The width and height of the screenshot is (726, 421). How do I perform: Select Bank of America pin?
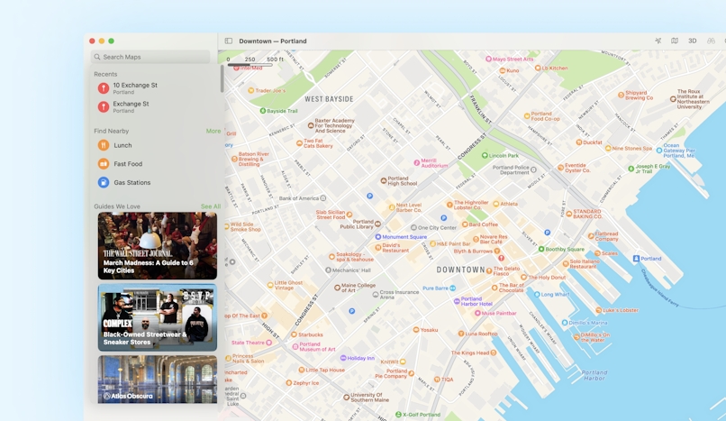pos(323,198)
